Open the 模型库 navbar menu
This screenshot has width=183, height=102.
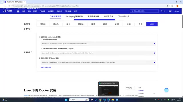(35, 11)
